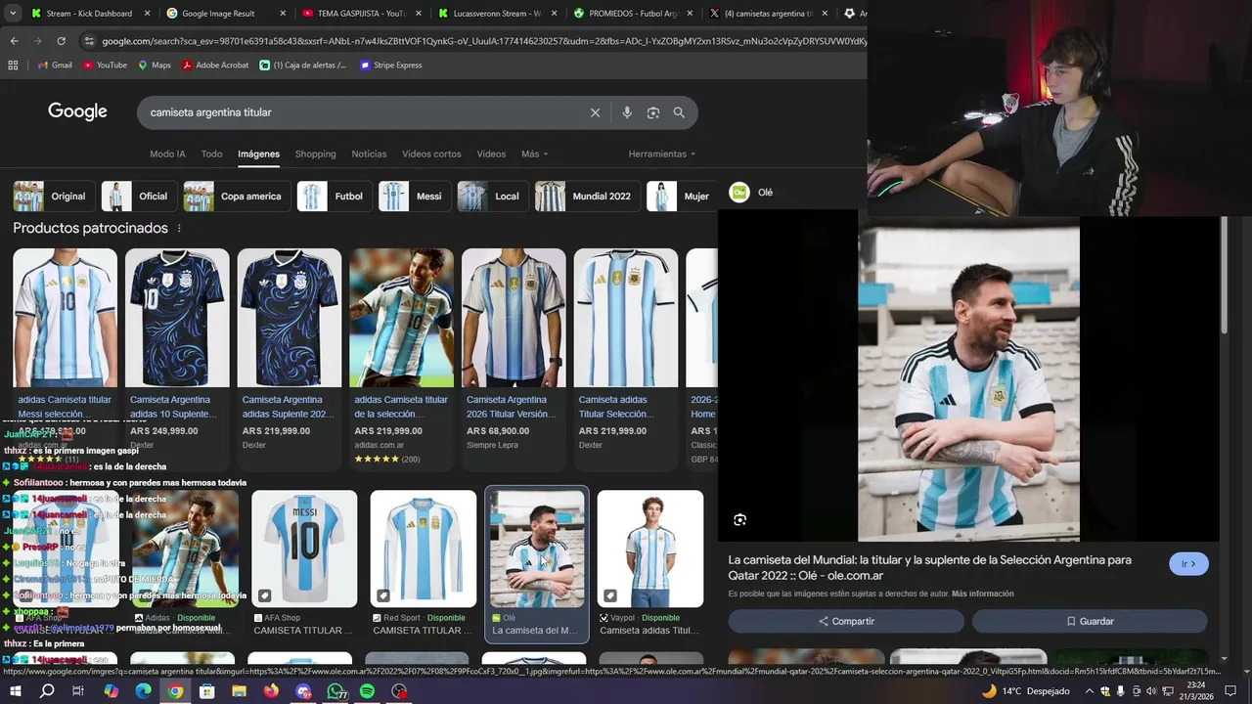Viewport: 1252px width, 704px height.
Task: Reload the page in Chrome
Action: 61,41
